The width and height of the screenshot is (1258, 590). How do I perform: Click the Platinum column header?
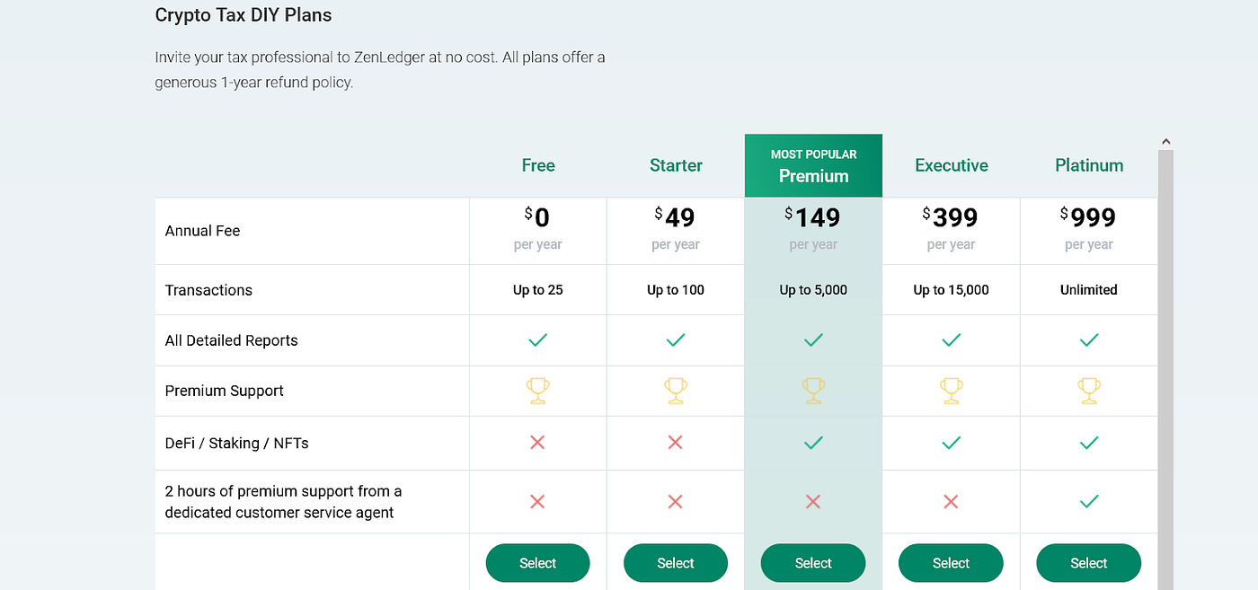[1089, 165]
